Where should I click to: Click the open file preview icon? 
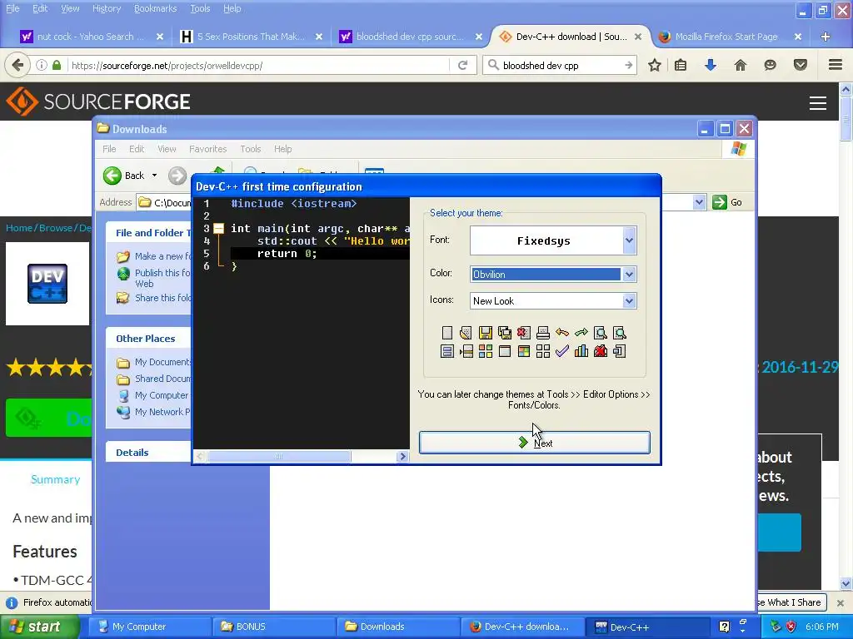(x=466, y=333)
